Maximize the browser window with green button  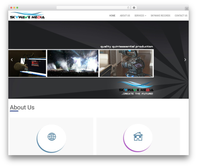point(17,8)
